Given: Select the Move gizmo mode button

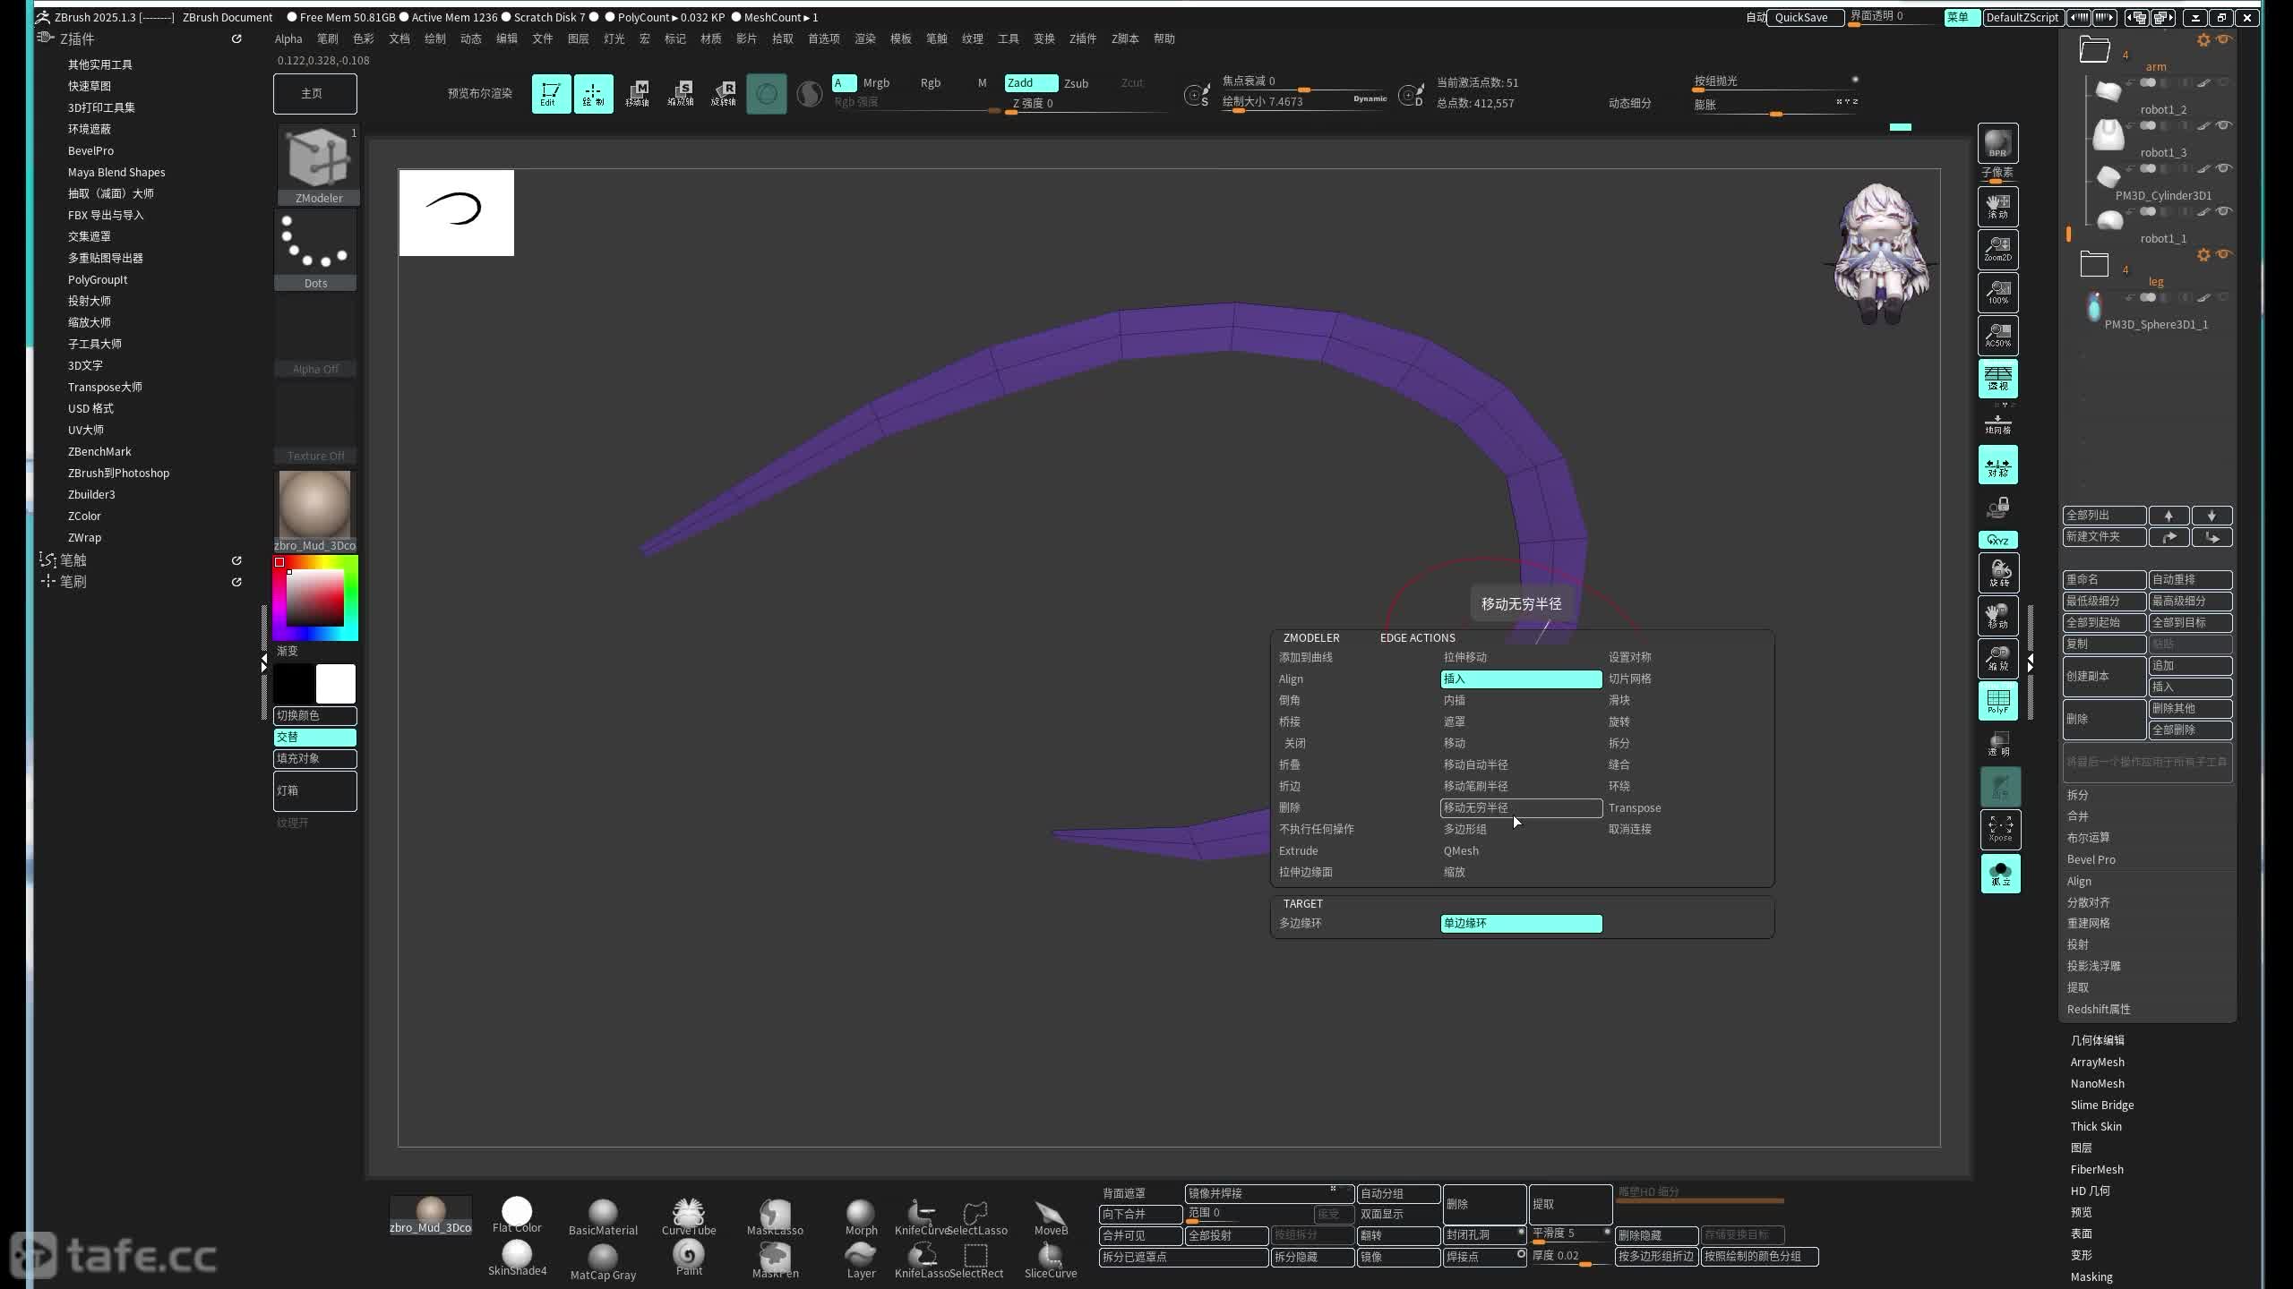Looking at the screenshot, I should 637,93.
